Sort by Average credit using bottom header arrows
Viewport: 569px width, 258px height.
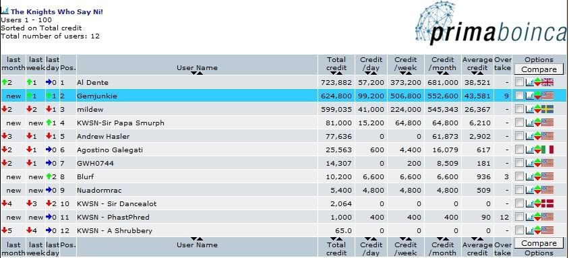477,238
